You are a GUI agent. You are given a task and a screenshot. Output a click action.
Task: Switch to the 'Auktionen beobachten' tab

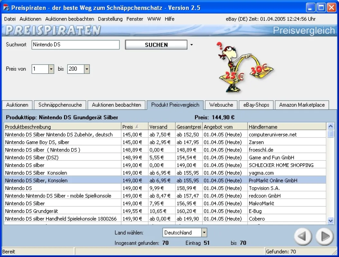[116, 105]
